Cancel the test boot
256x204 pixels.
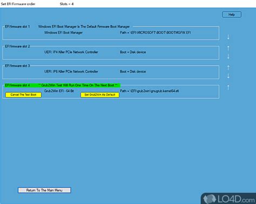tap(23, 95)
